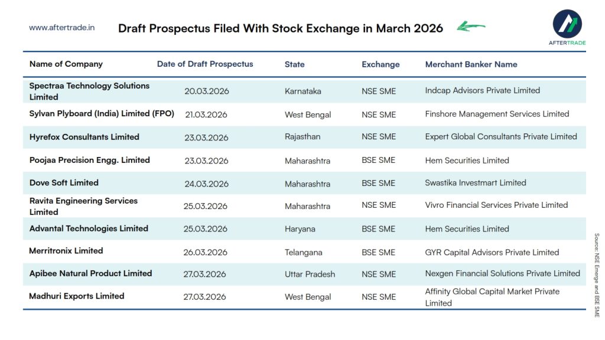
Task: Click Poojaa Precision Engg. Limited entry
Action: coord(90,160)
